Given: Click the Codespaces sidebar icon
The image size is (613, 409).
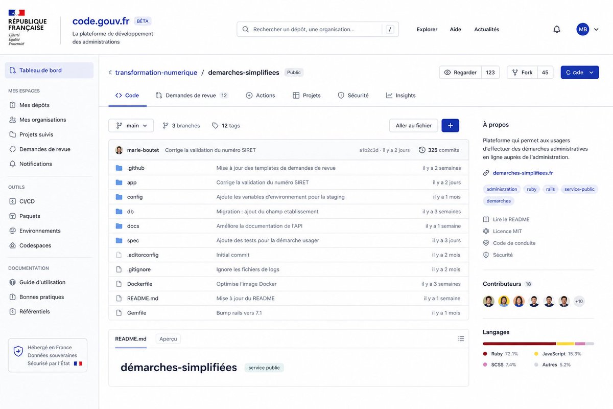Looking at the screenshot, I should [x=13, y=245].
